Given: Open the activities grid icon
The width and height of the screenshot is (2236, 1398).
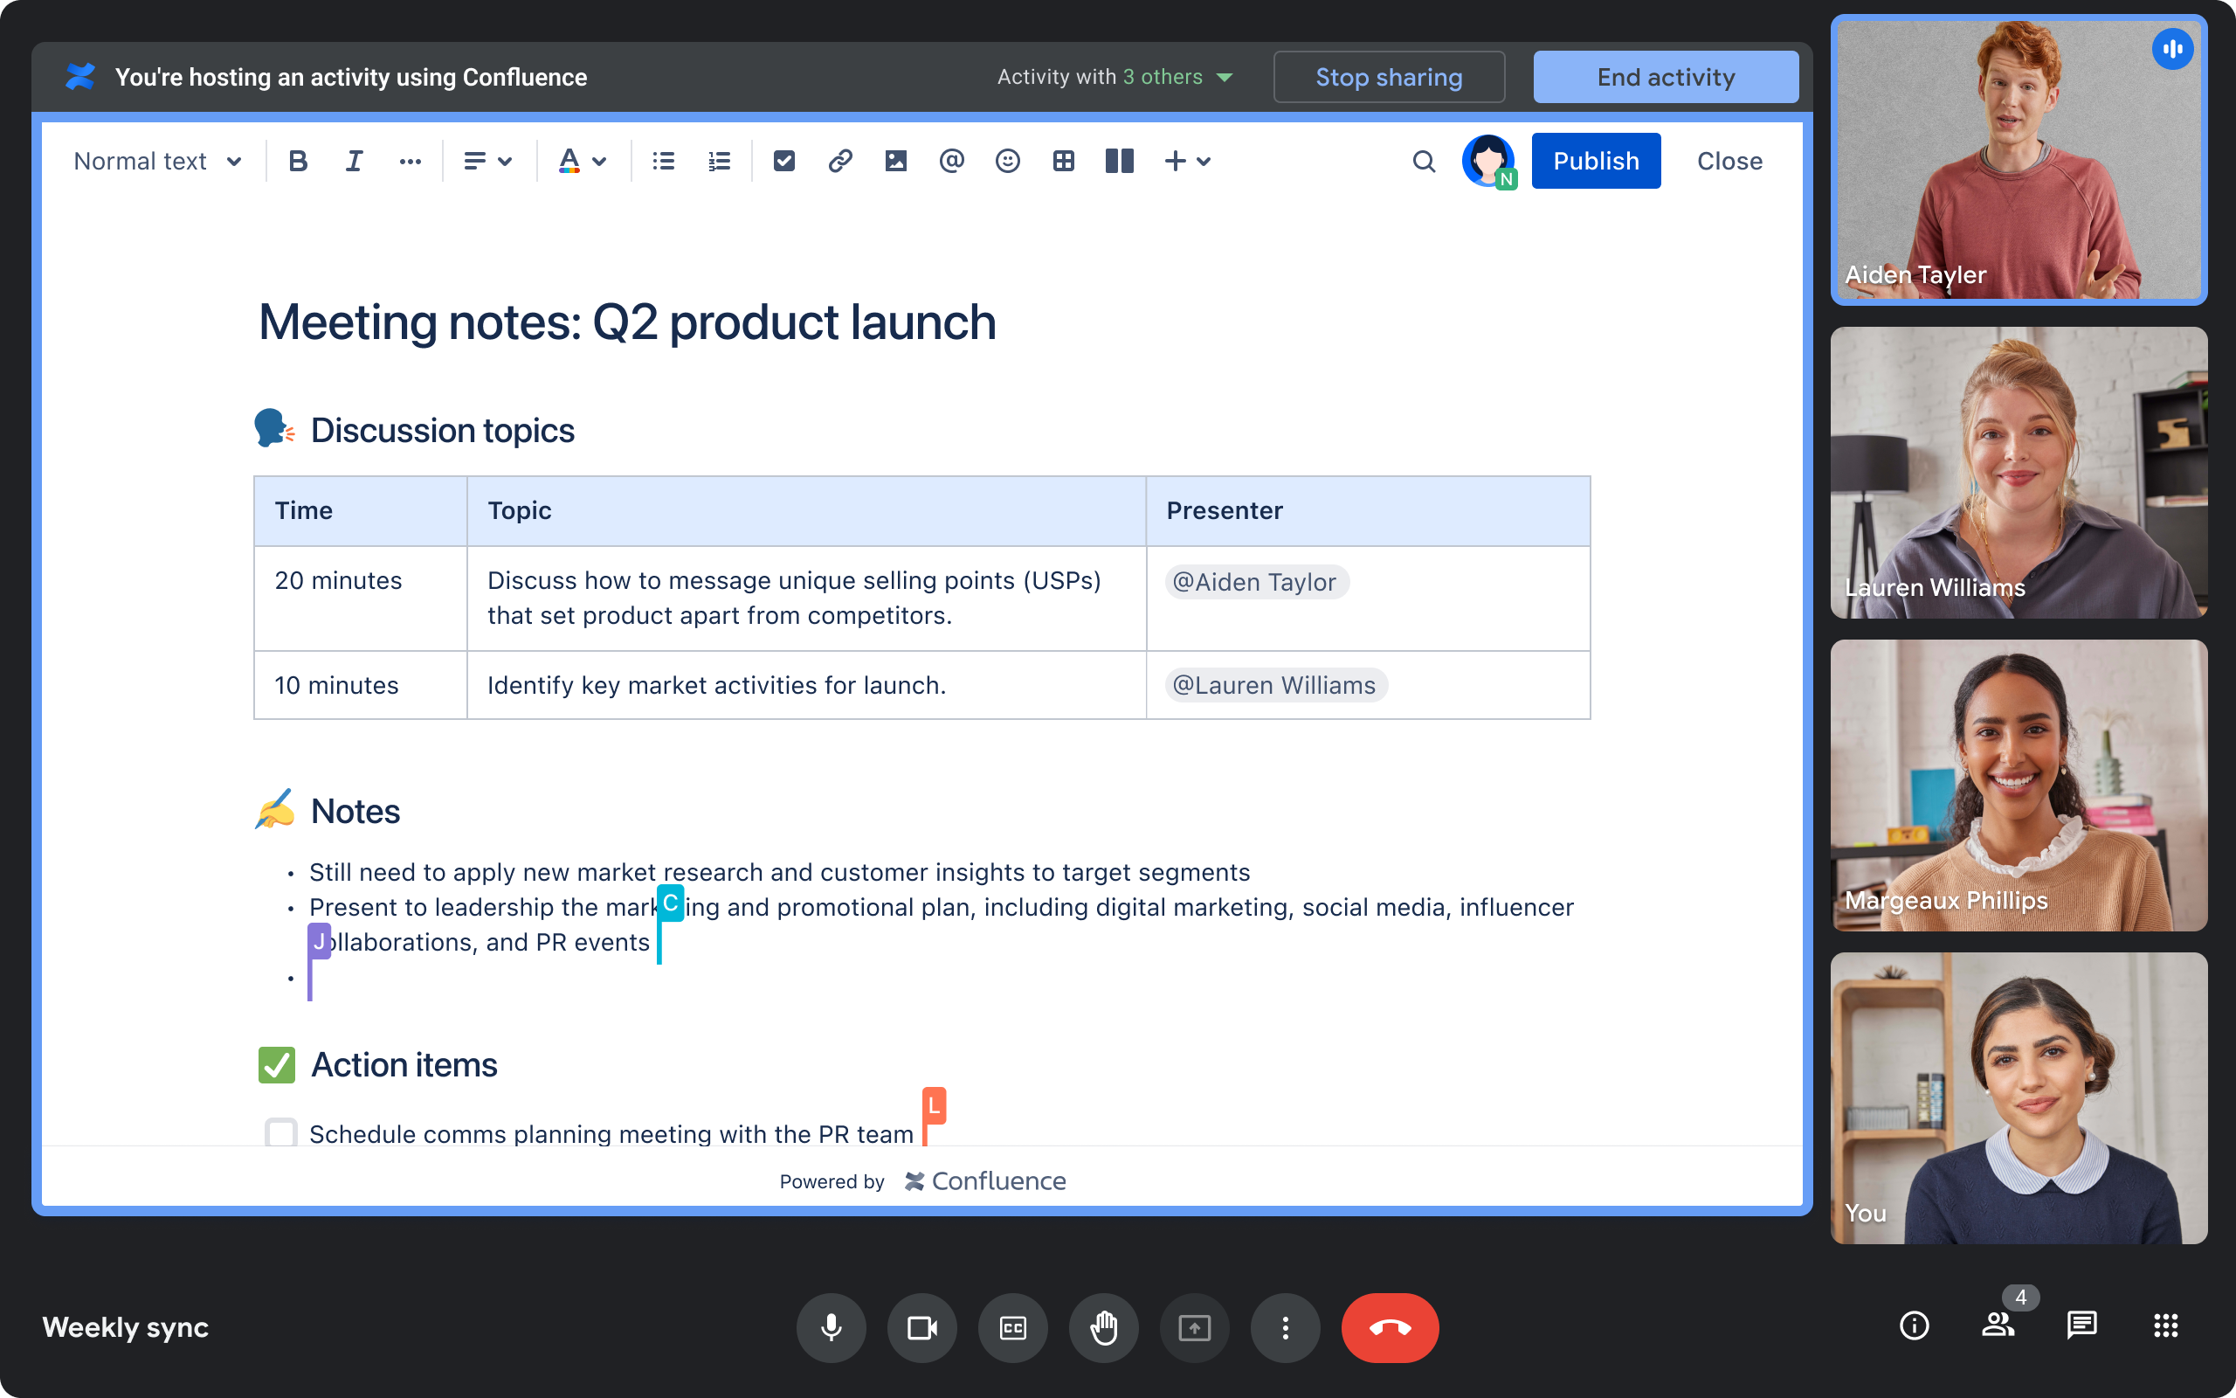Looking at the screenshot, I should (2166, 1325).
